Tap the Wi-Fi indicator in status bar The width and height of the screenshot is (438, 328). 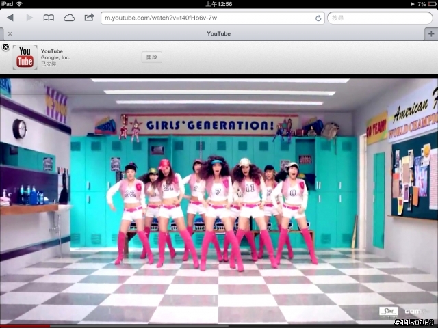[x=19, y=4]
